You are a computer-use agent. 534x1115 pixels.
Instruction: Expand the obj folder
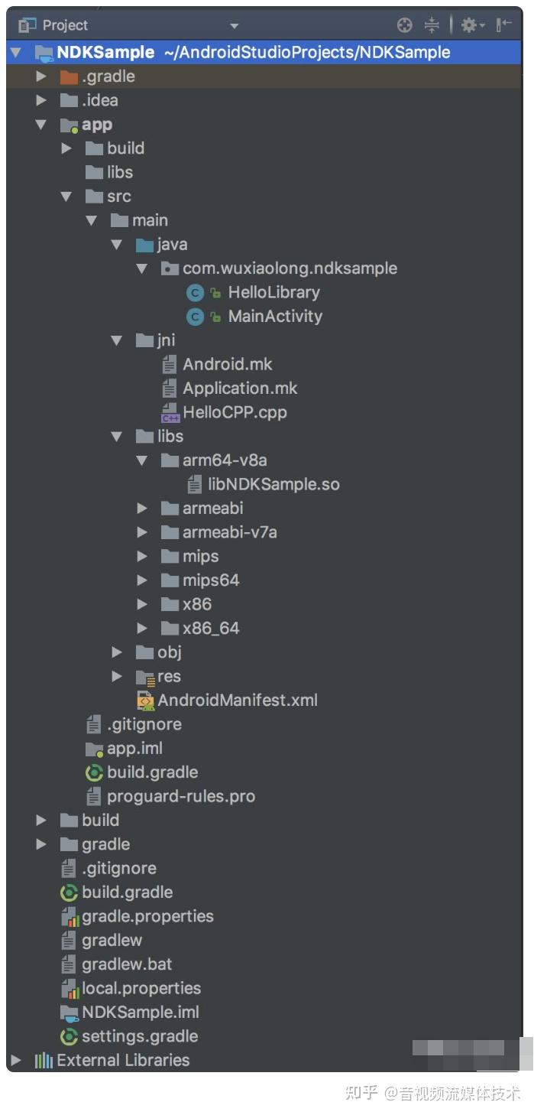tap(117, 652)
